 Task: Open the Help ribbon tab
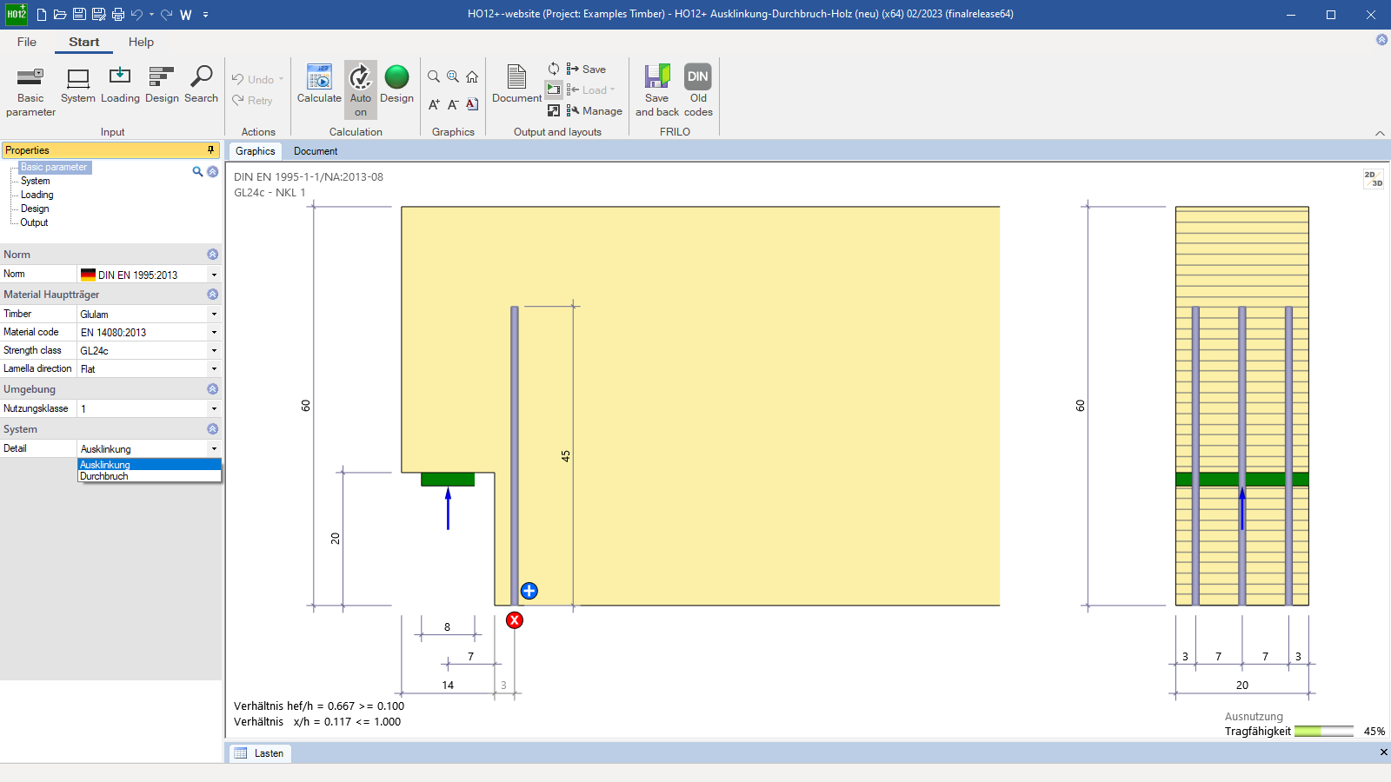(141, 42)
